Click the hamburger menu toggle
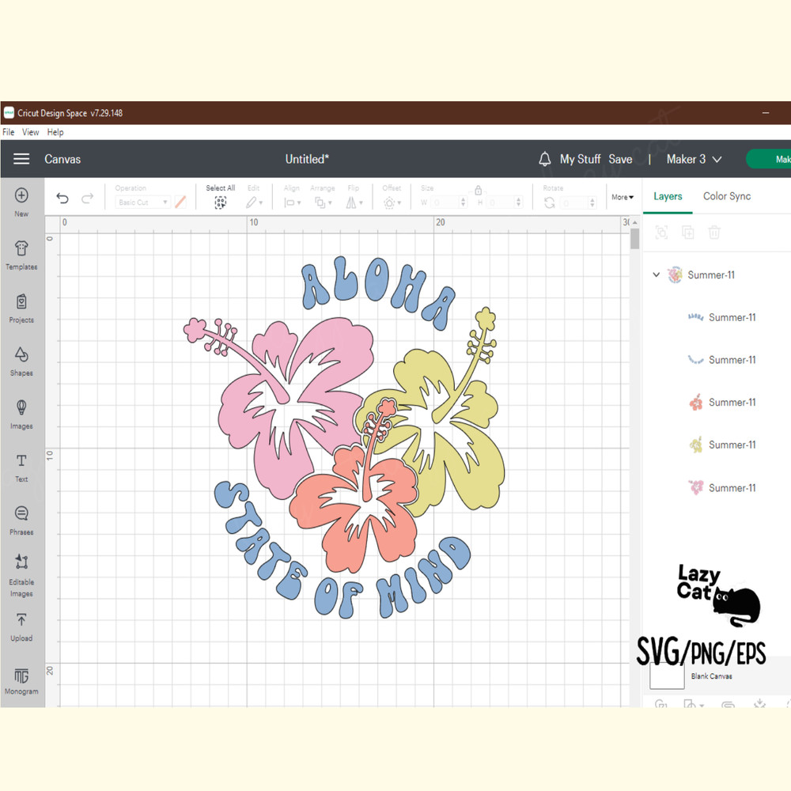Viewport: 791px width, 791px height. coord(21,158)
